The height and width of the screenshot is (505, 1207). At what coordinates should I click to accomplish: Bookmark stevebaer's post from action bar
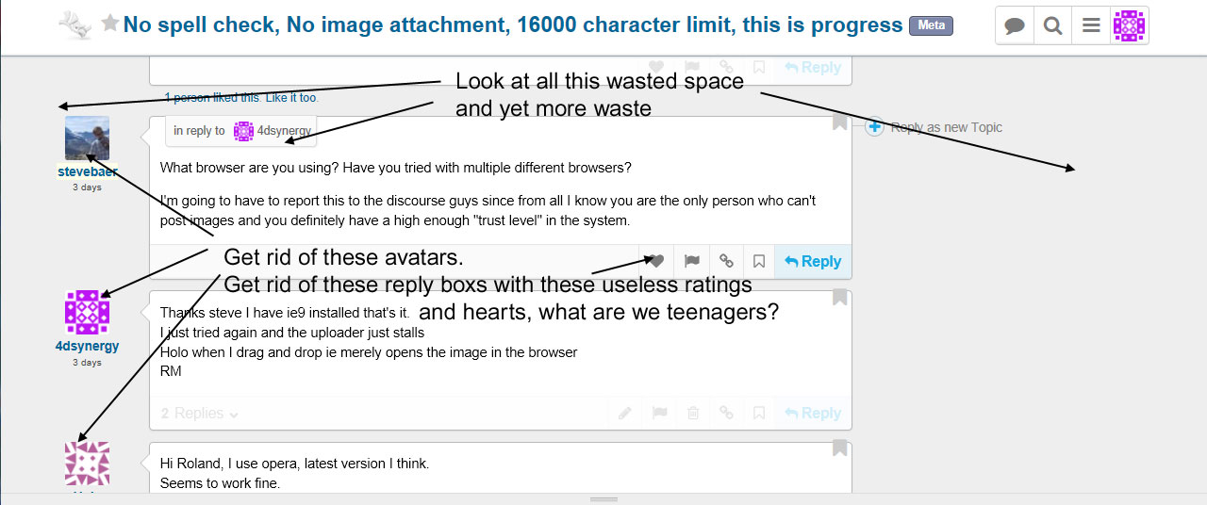click(x=759, y=261)
